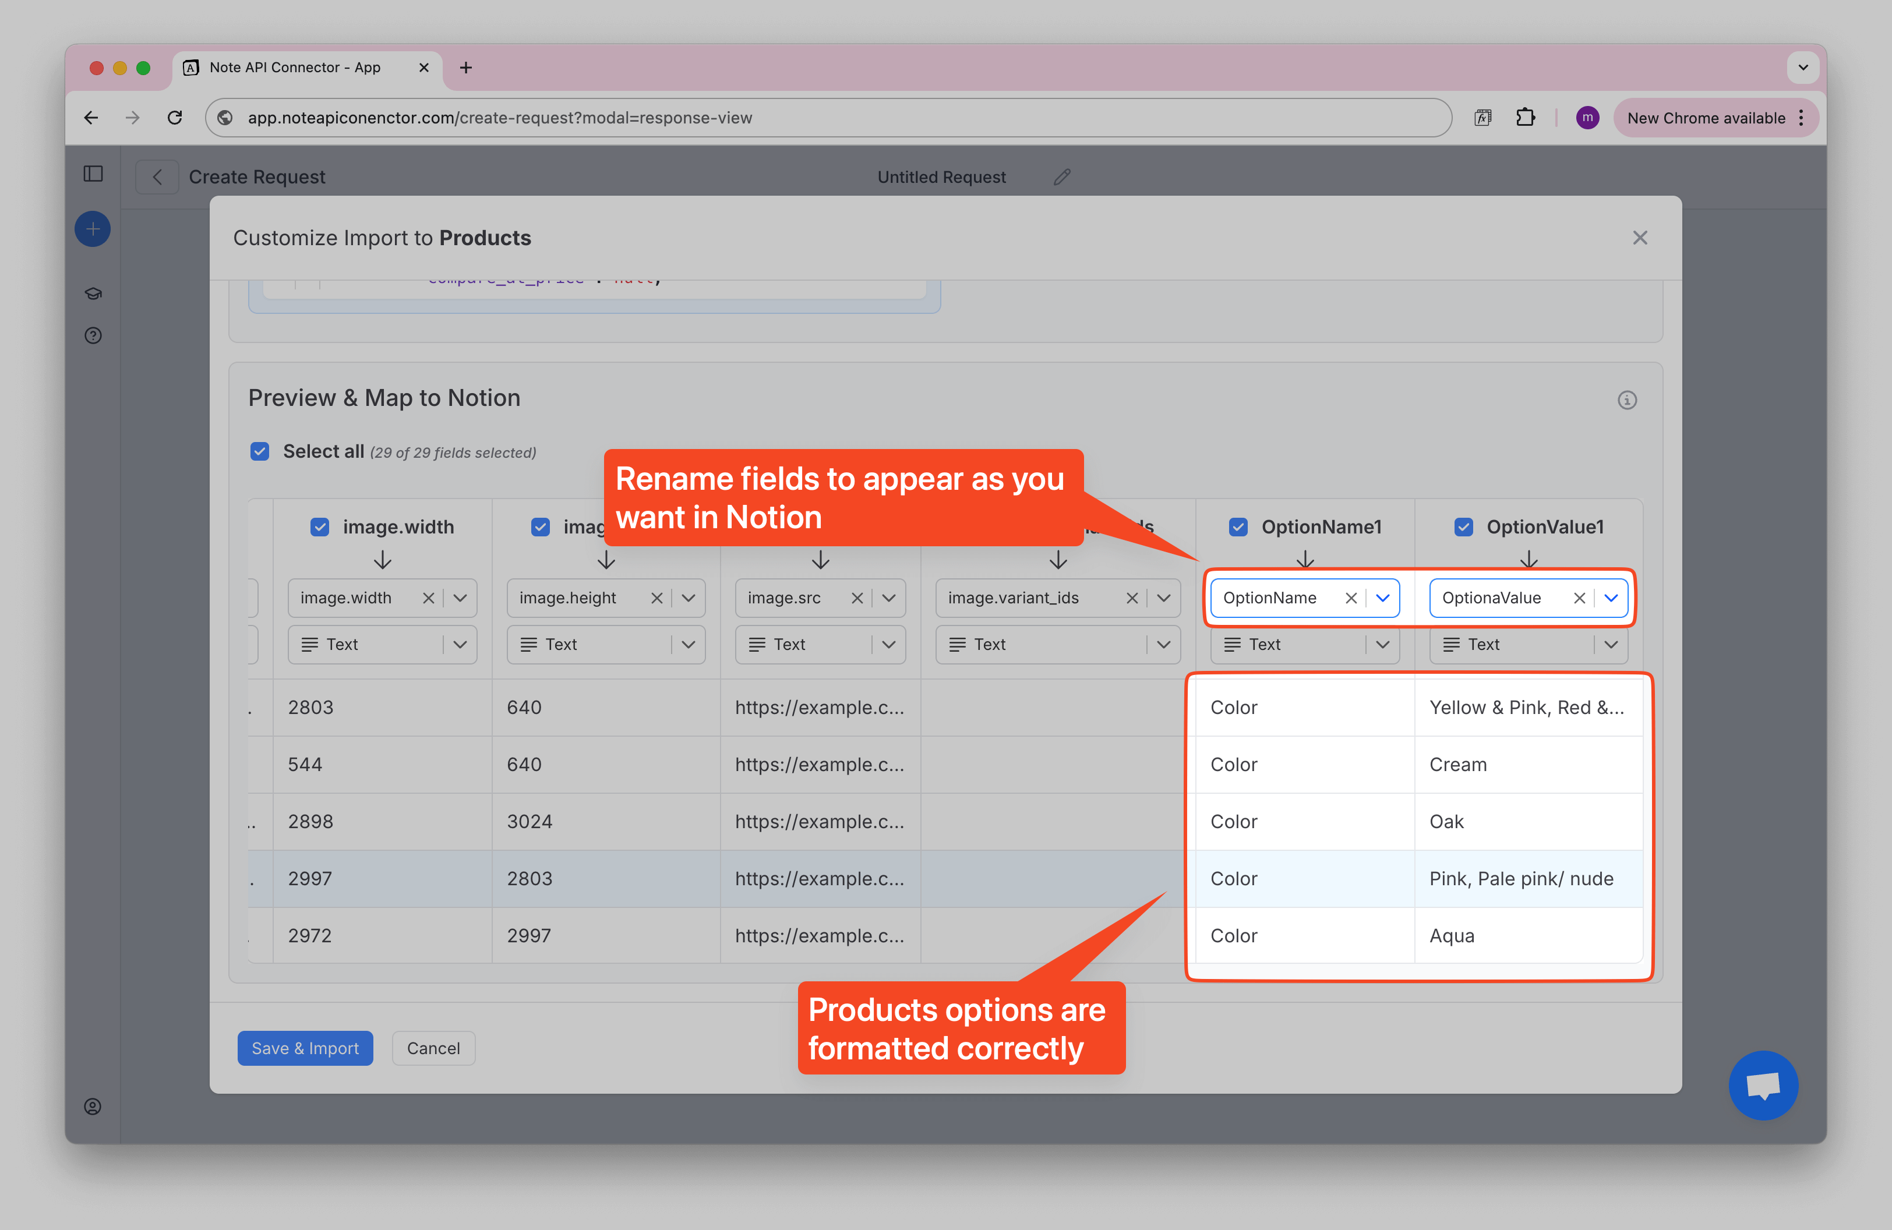The image size is (1892, 1230).
Task: Uncheck the Select all checkbox
Action: coord(260,451)
